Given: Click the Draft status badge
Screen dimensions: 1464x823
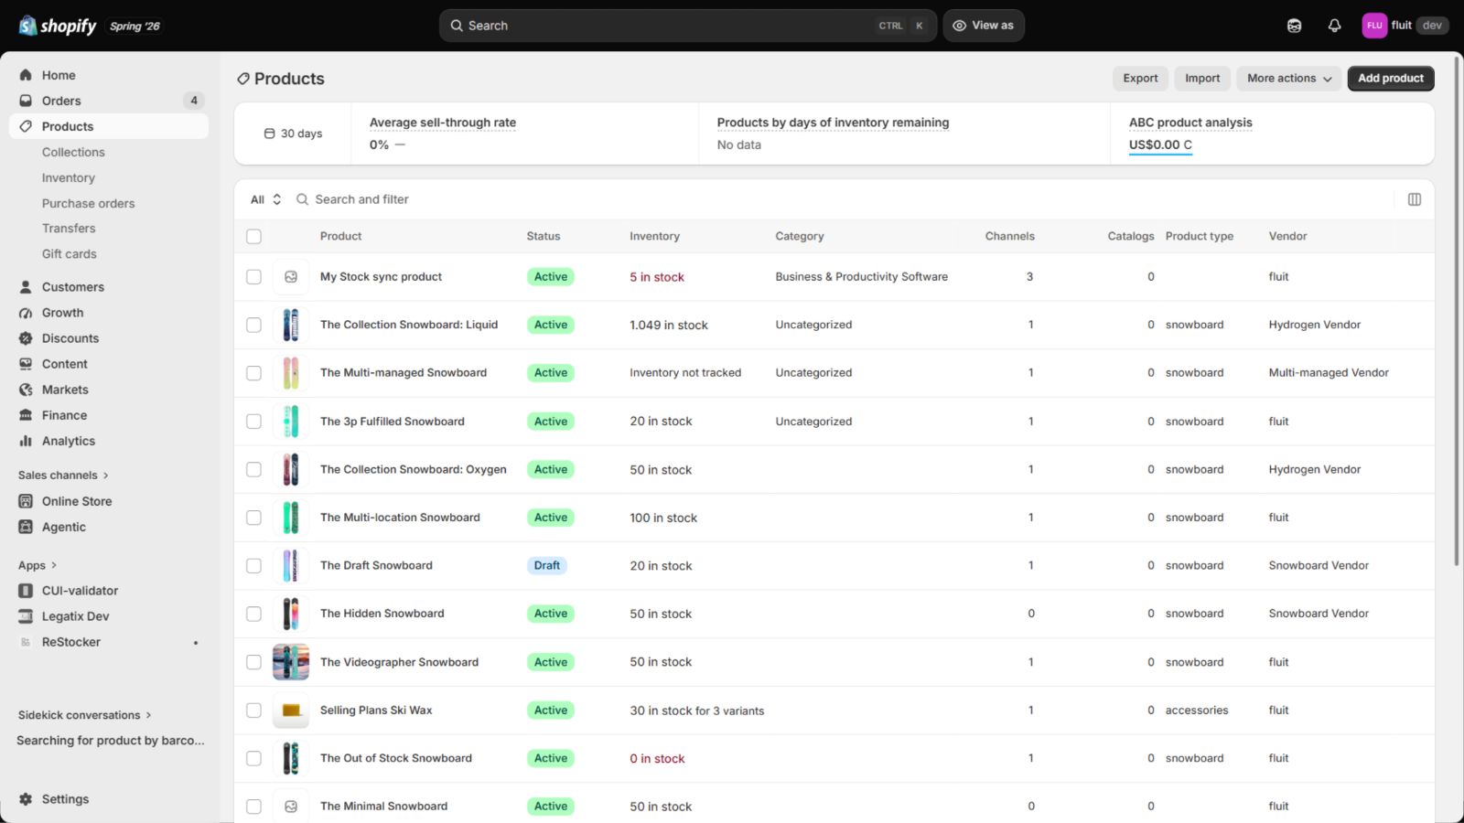Looking at the screenshot, I should coord(547,566).
